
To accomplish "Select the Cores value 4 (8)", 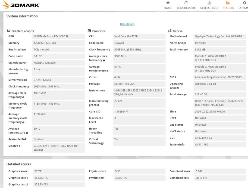I will pyautogui.click(x=139, y=77).
